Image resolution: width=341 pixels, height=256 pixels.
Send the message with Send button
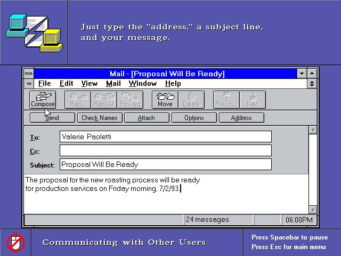[52, 118]
